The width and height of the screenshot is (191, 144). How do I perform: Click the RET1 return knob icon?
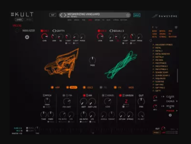[x=155, y=98]
